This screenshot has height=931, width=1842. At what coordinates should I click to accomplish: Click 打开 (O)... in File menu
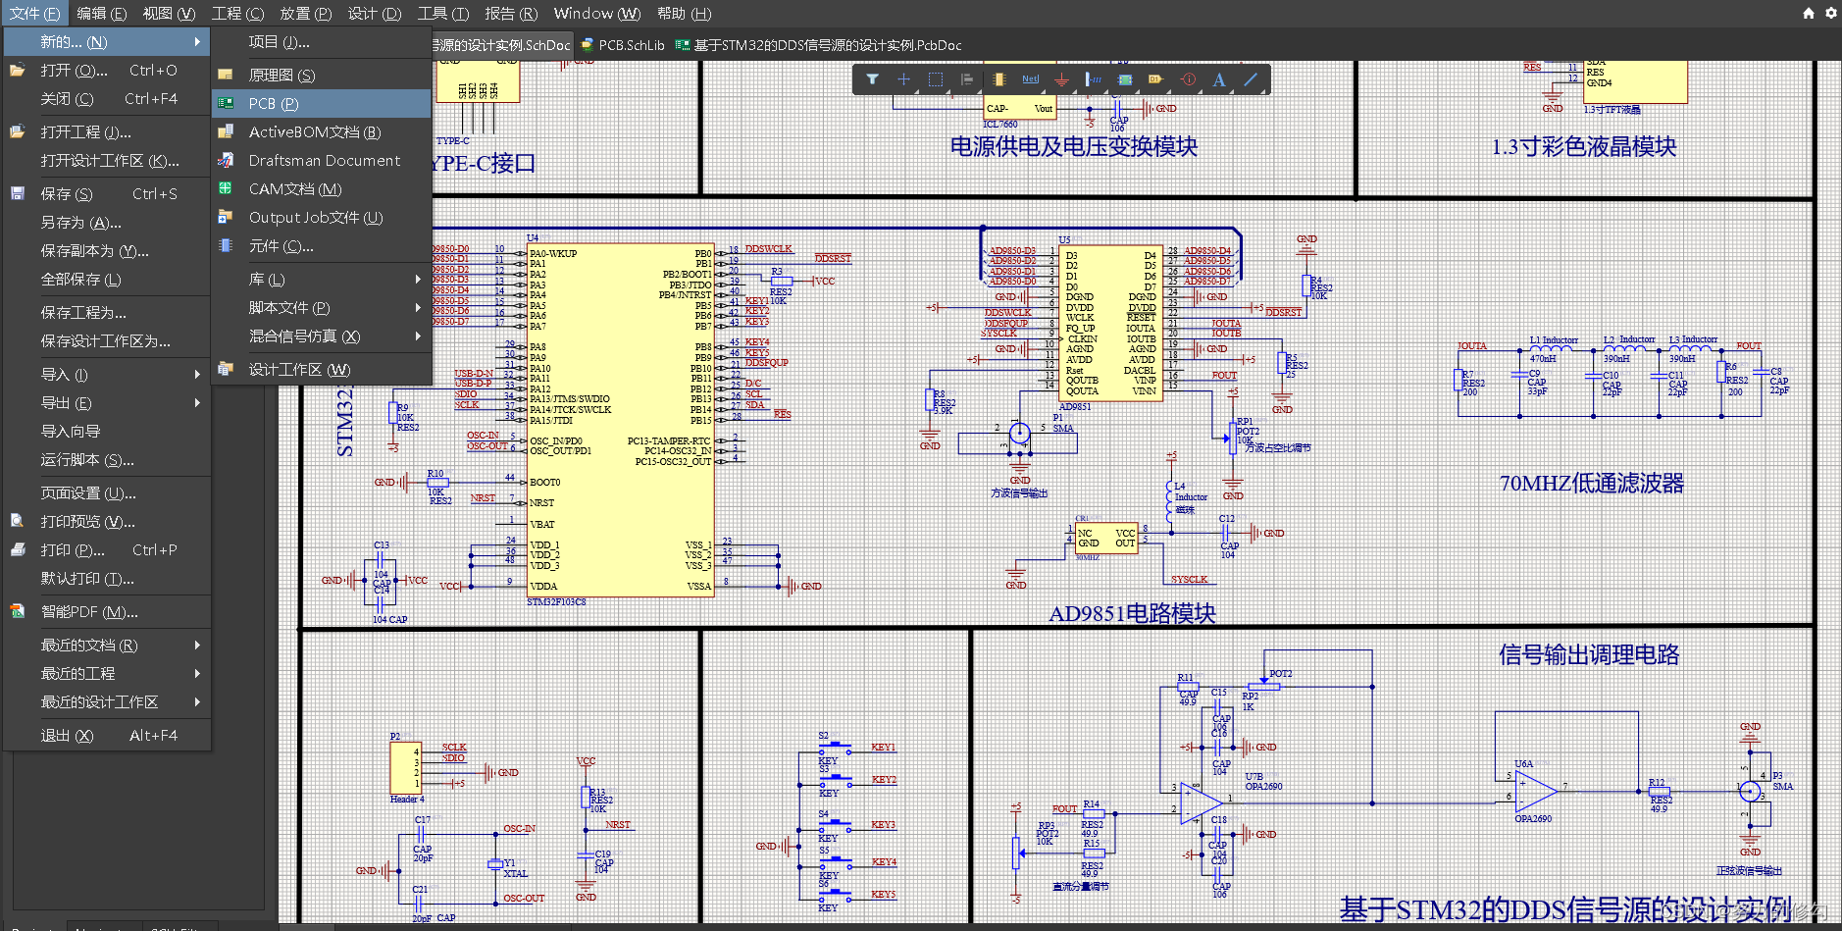[107, 70]
